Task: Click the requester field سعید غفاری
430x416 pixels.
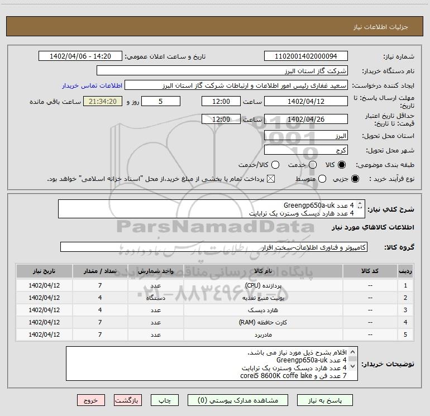Action: (x=236, y=85)
